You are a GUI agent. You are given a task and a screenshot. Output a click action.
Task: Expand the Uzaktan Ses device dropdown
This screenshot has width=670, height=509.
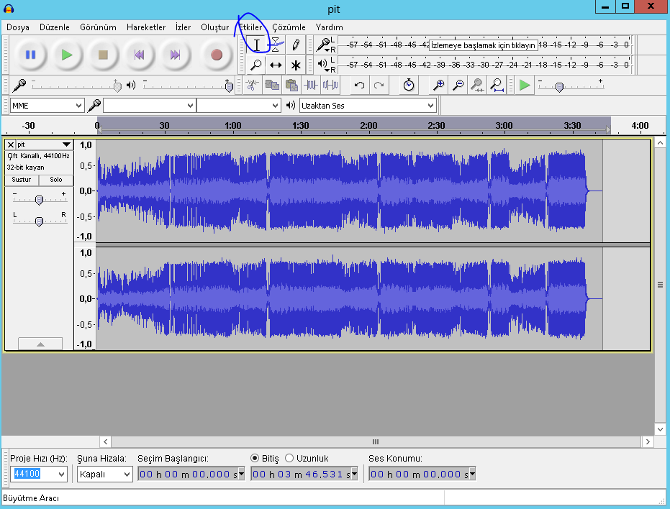pyautogui.click(x=368, y=106)
